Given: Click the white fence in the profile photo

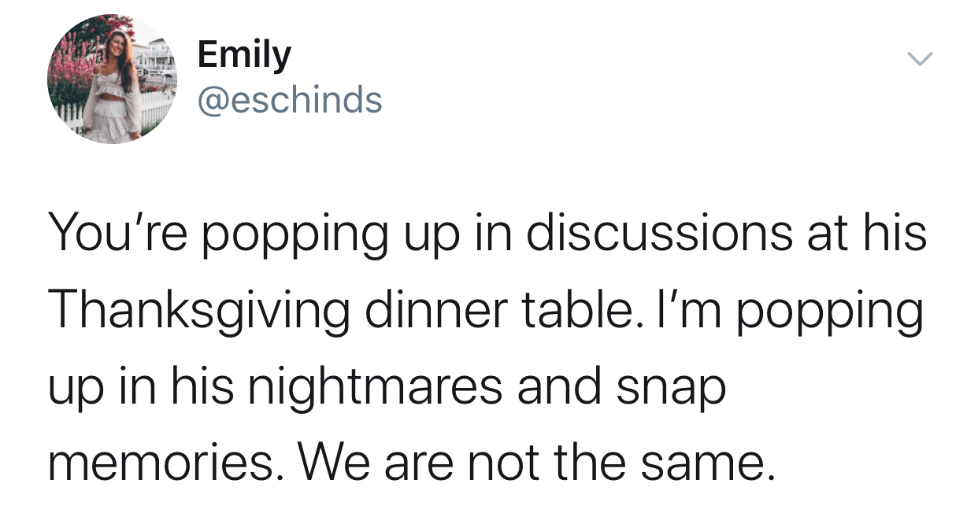Looking at the screenshot, I should click(x=157, y=108).
